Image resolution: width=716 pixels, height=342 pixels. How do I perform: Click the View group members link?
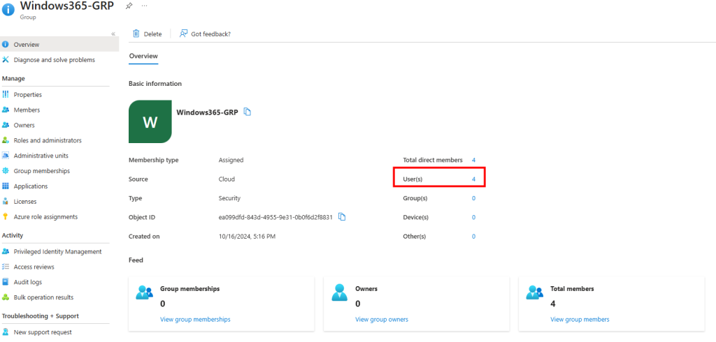click(580, 320)
